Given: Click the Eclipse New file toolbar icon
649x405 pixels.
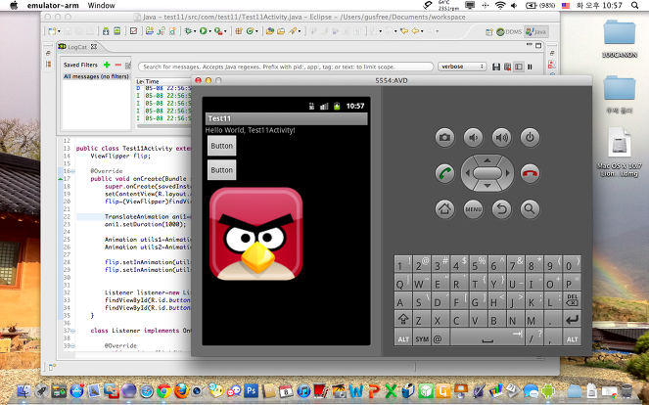Looking at the screenshot, I should click(x=52, y=31).
